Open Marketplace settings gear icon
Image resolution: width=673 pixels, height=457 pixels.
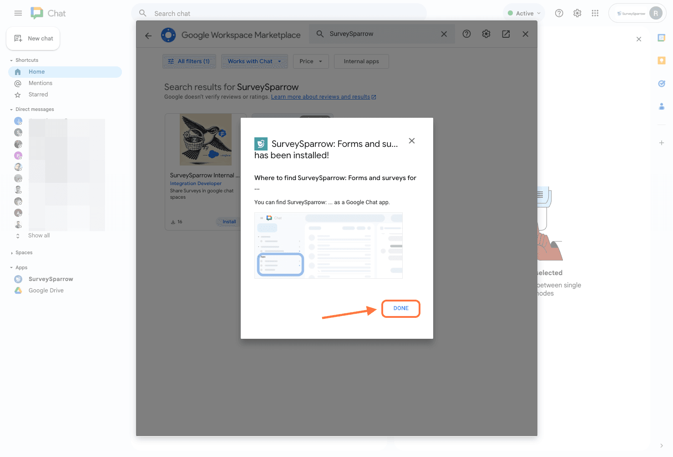[486, 34]
